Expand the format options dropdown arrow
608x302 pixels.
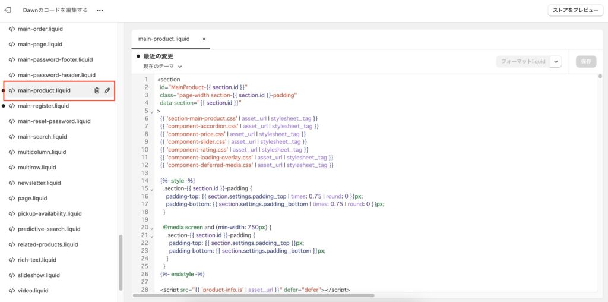tap(556, 62)
